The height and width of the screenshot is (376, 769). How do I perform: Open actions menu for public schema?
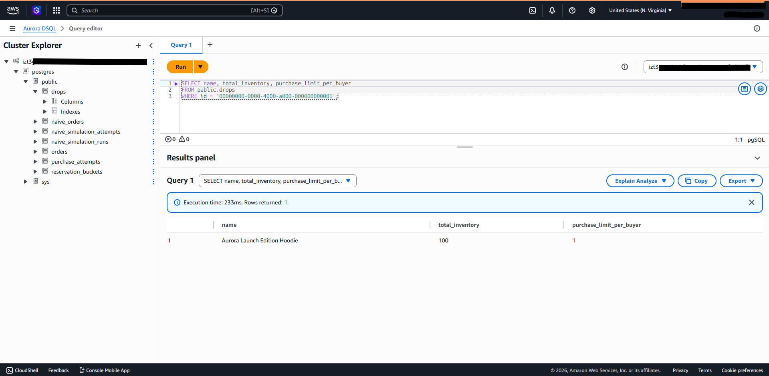click(153, 82)
